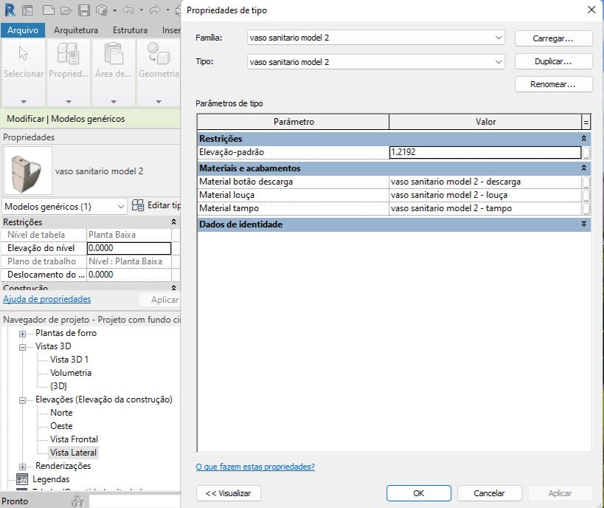Open the 'O que fazem estas propriedades?' link
Viewport: 604px width, 508px height.
[255, 467]
